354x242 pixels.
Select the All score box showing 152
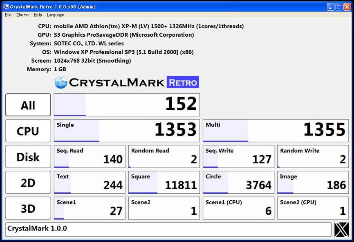(127, 105)
